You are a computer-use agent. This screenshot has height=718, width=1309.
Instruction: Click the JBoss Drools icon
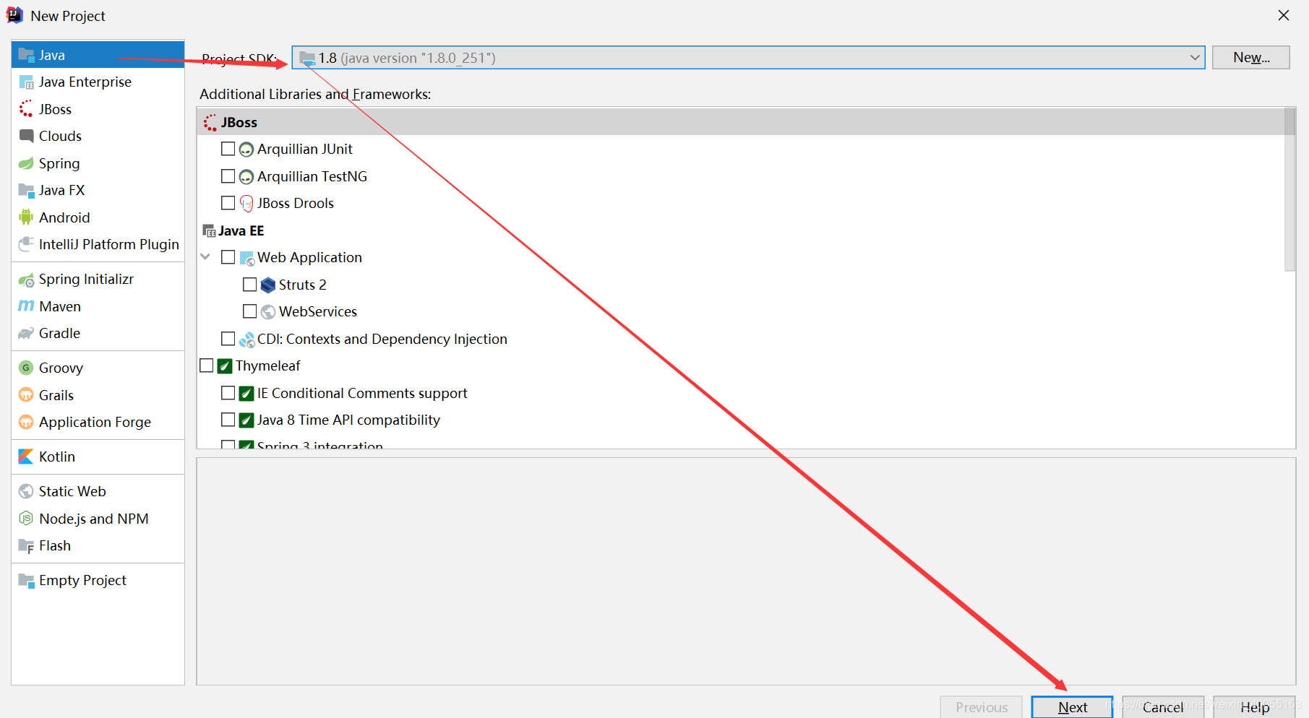(x=246, y=204)
